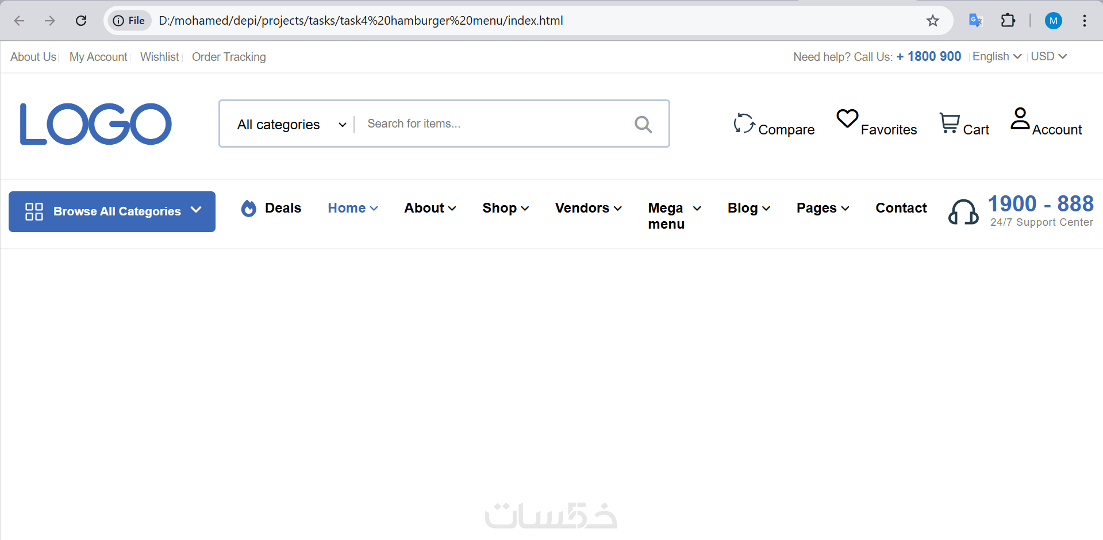Open the Extensions puzzle icon
Image resolution: width=1103 pixels, height=540 pixels.
[1008, 21]
